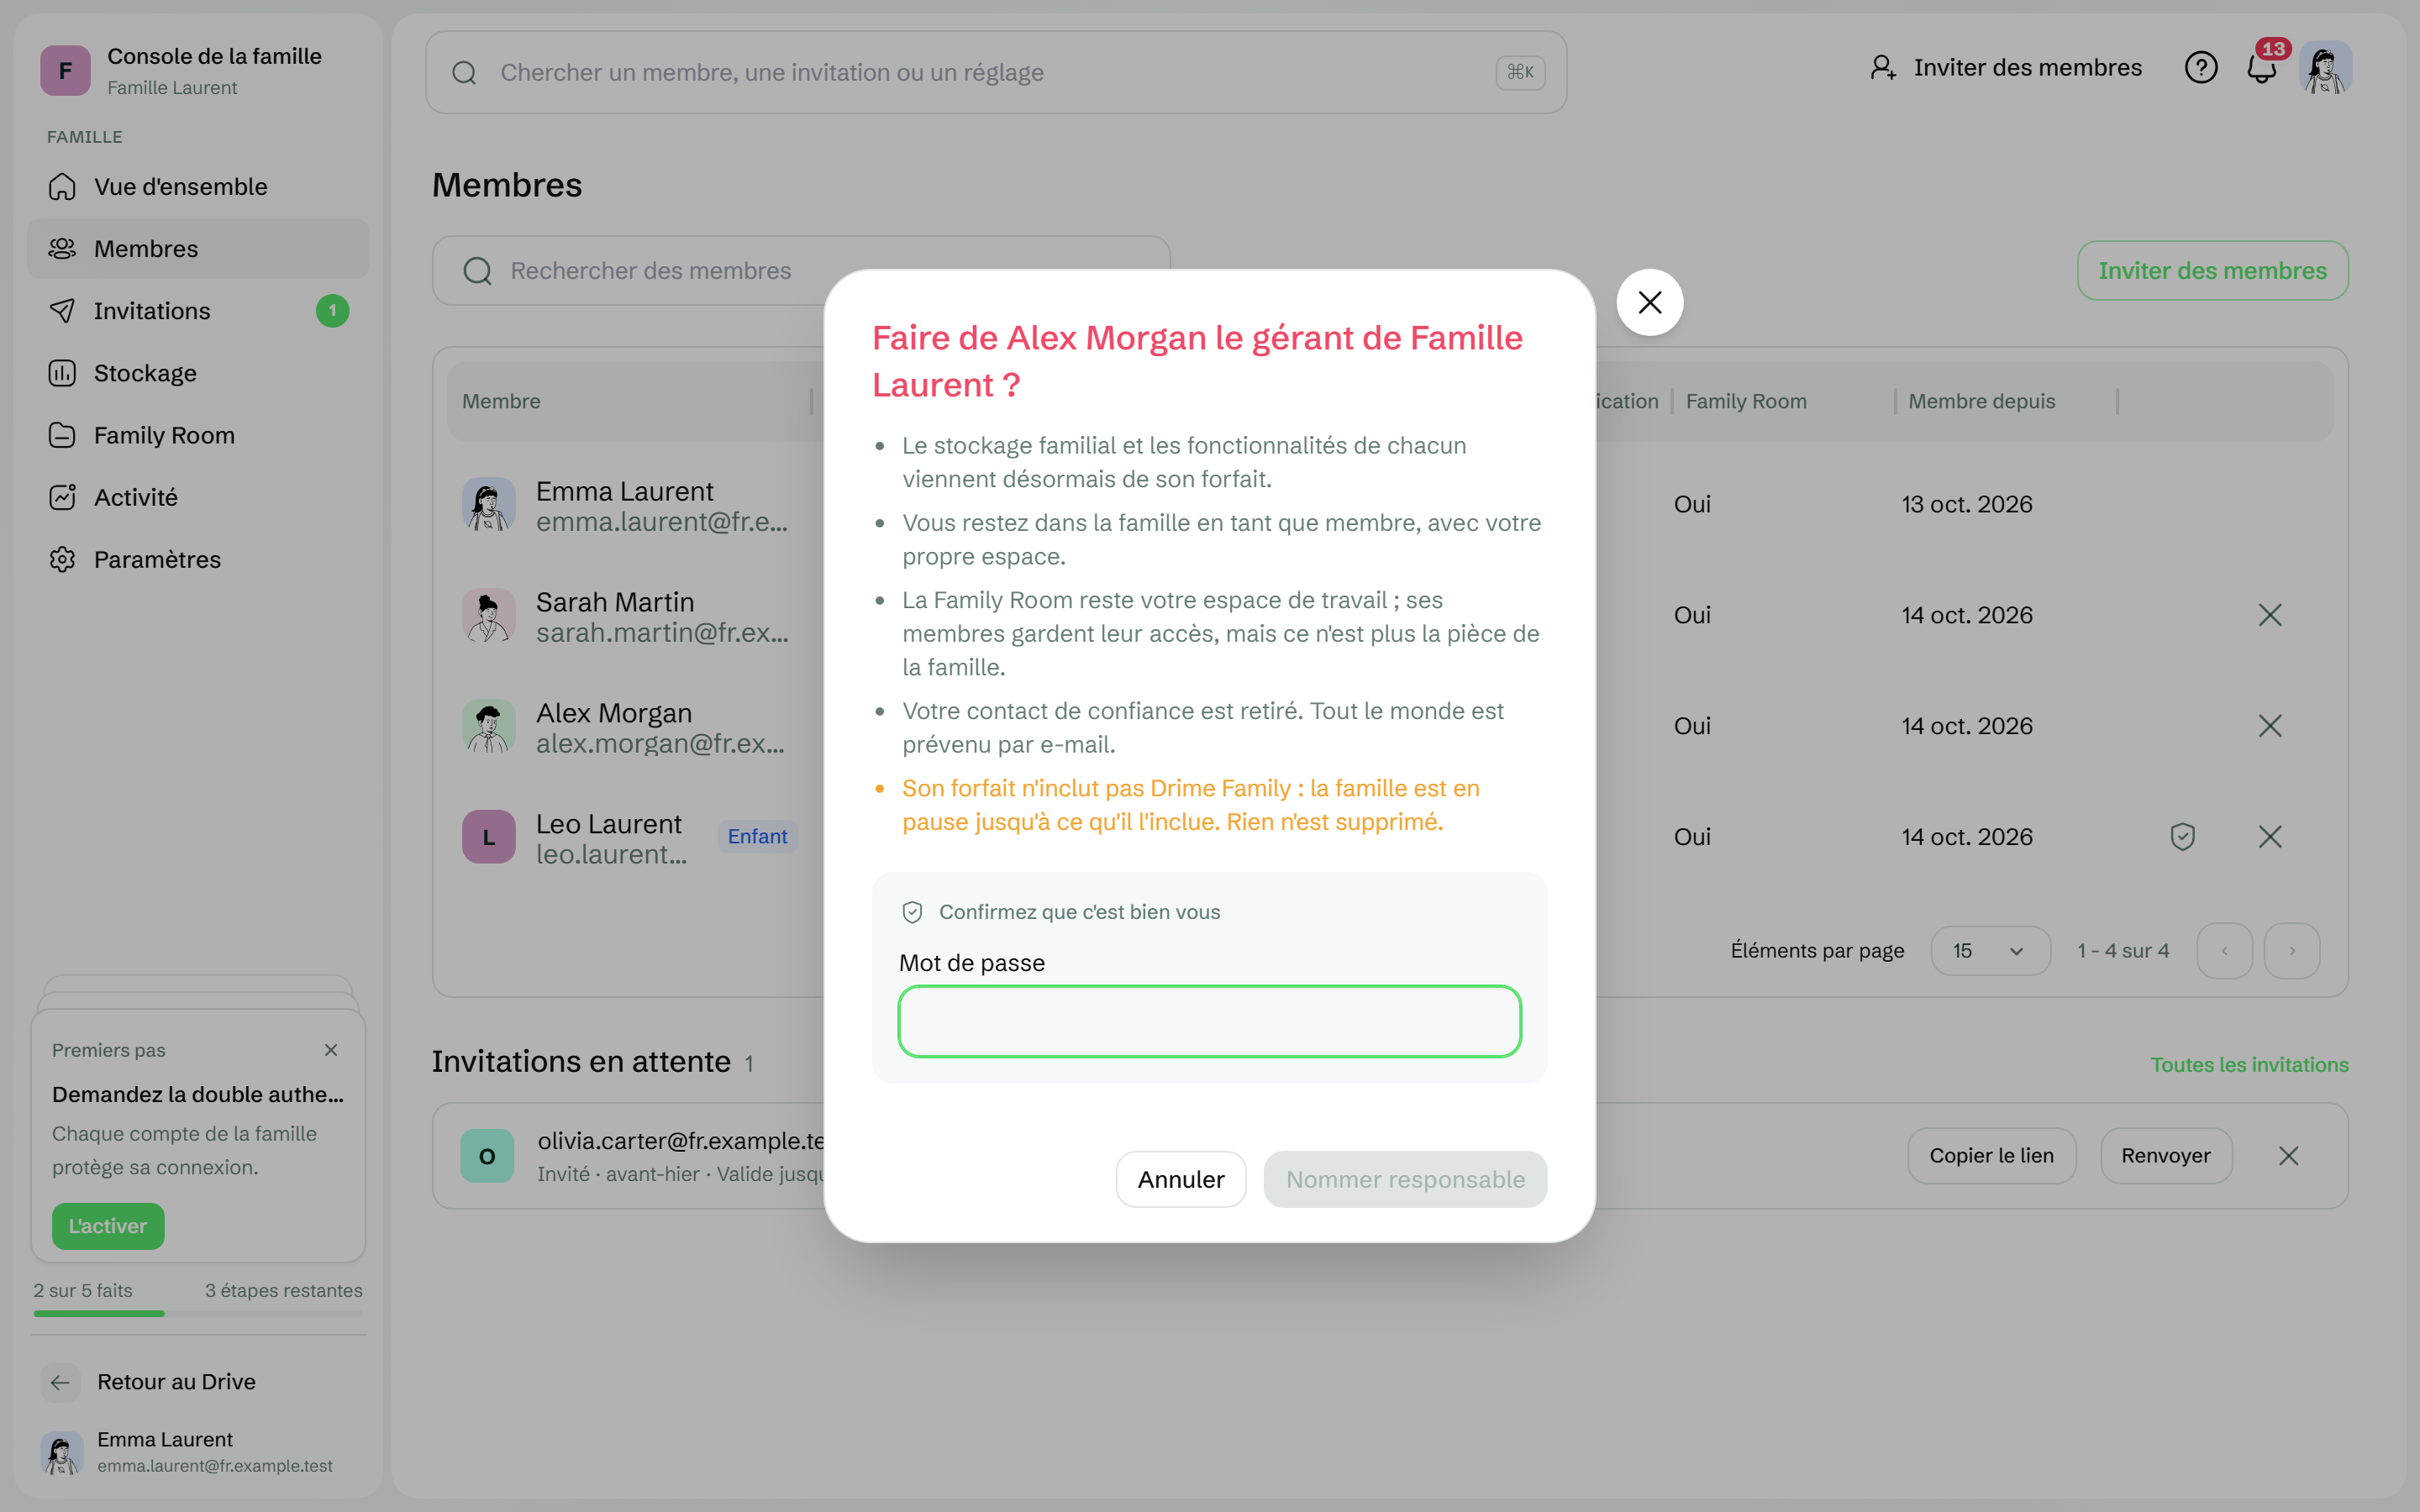
Task: Click shield icon on Leo Laurent row
Action: 2183,837
